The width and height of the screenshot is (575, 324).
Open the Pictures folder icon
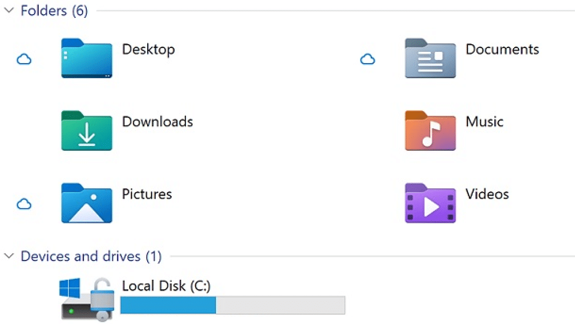[x=87, y=203]
